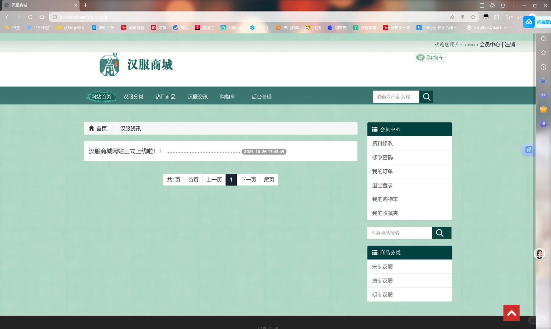
Task: Click the 网站首页 navigation item
Action: [101, 97]
